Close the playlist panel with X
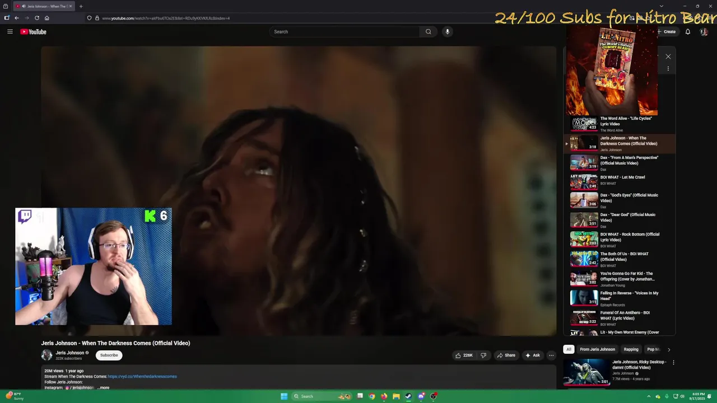The width and height of the screenshot is (717, 403). [x=668, y=57]
